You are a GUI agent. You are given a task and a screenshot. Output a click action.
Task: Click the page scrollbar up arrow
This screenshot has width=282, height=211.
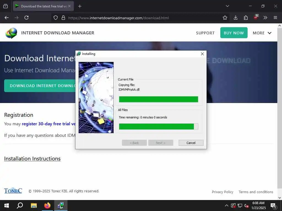click(280, 26)
